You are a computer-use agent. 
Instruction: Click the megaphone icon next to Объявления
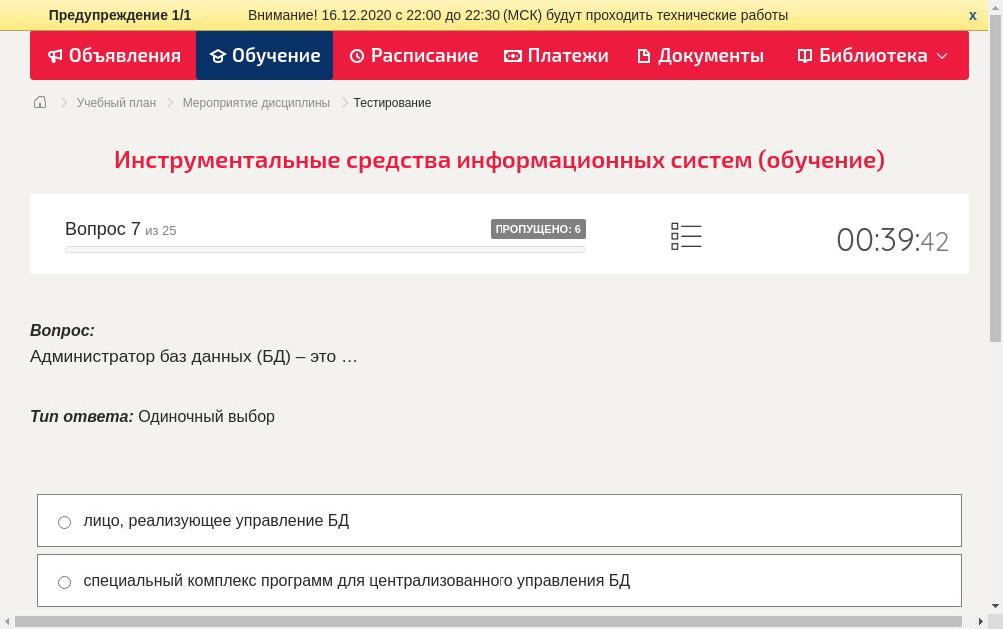tap(55, 56)
